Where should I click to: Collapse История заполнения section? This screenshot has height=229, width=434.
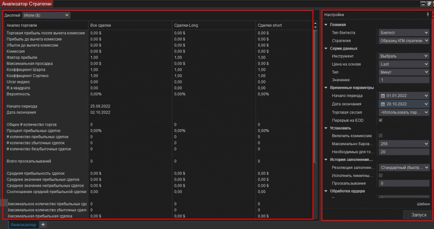(326, 160)
